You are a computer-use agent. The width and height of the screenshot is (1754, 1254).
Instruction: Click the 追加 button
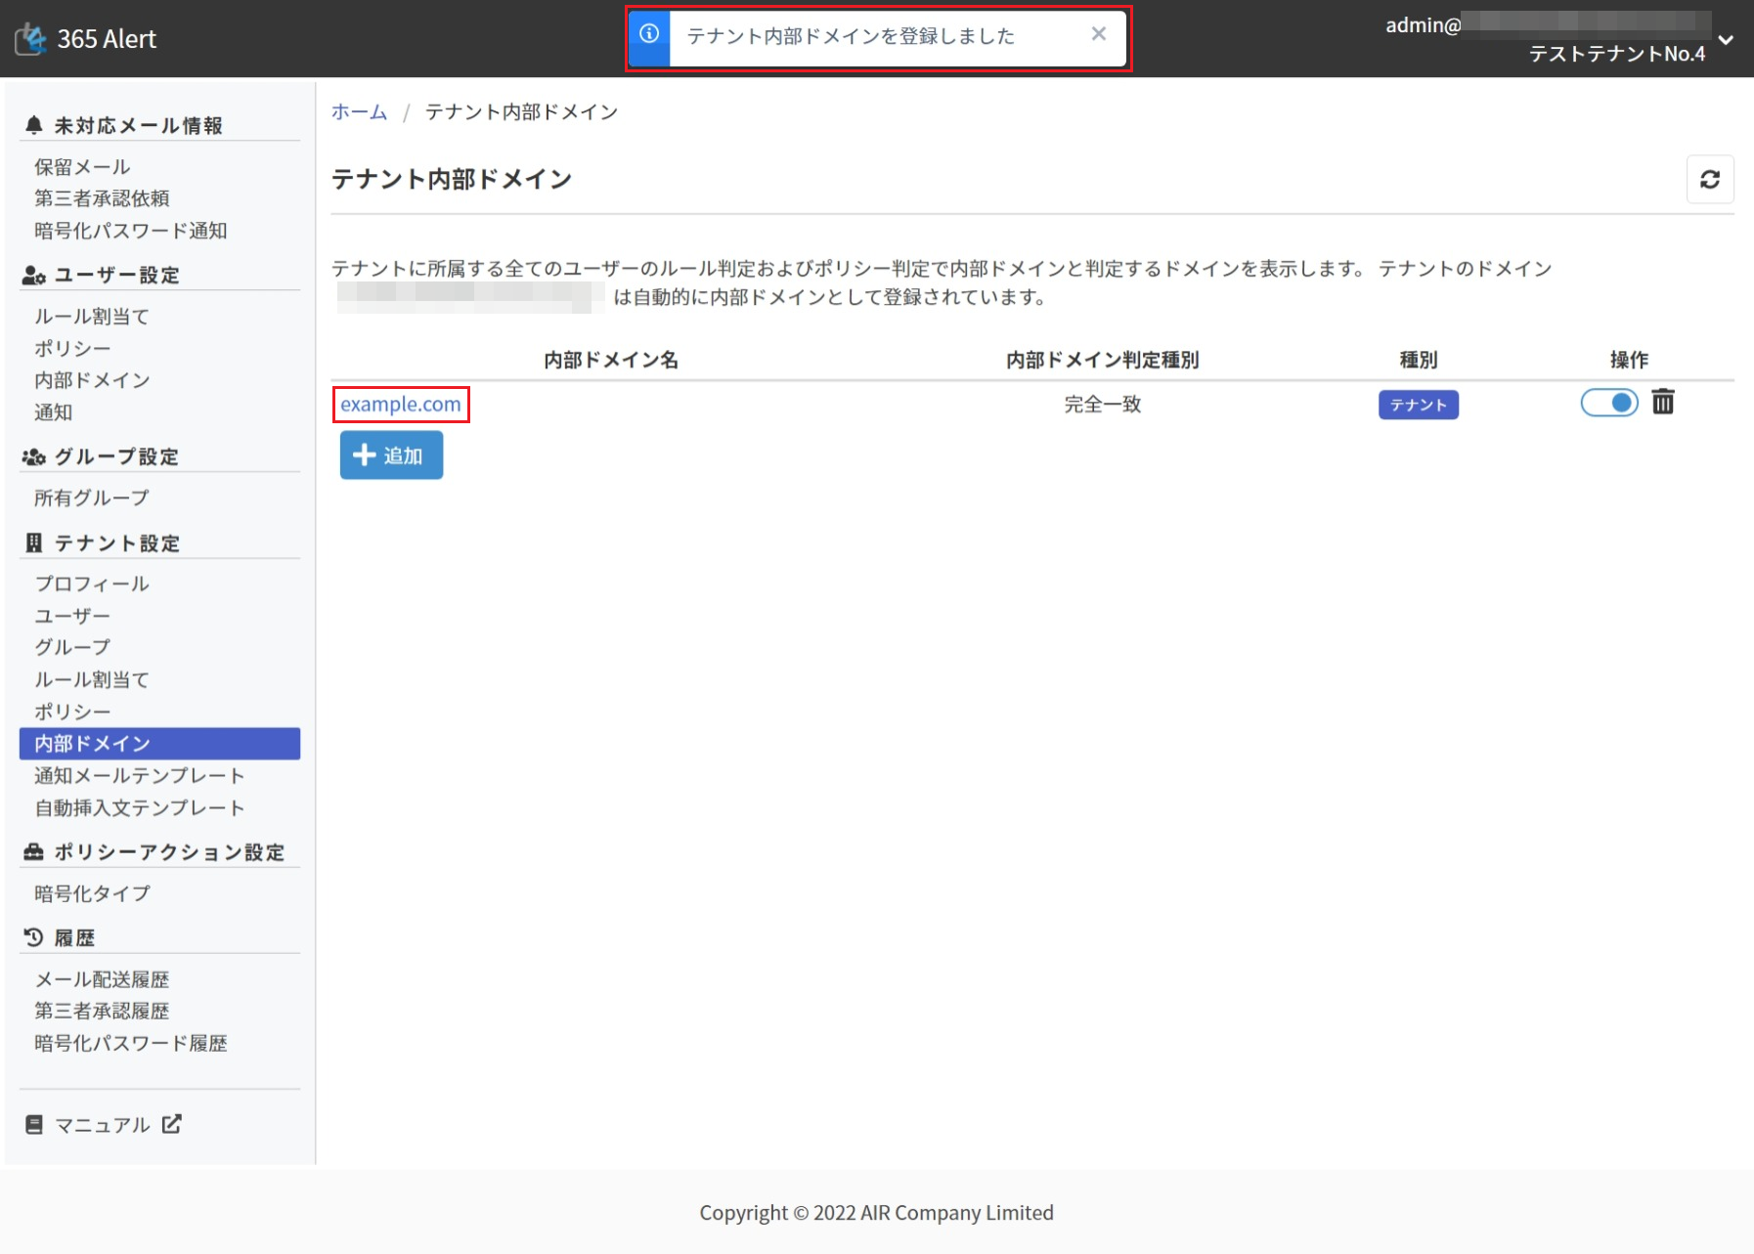[x=391, y=455]
